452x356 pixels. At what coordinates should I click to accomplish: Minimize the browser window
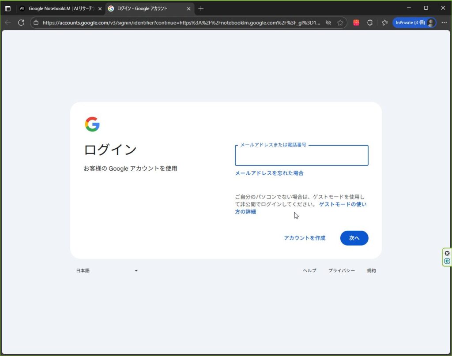[409, 8]
